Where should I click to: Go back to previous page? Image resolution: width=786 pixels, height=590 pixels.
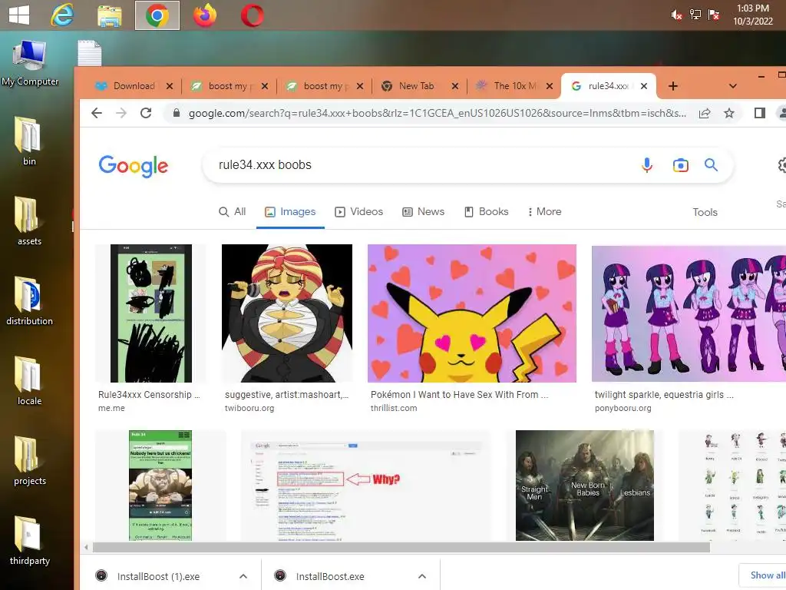[97, 113]
